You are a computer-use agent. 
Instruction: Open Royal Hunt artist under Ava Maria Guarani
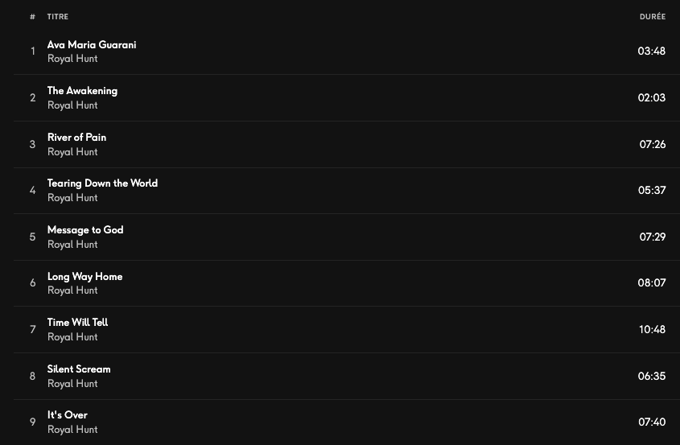[x=72, y=59]
